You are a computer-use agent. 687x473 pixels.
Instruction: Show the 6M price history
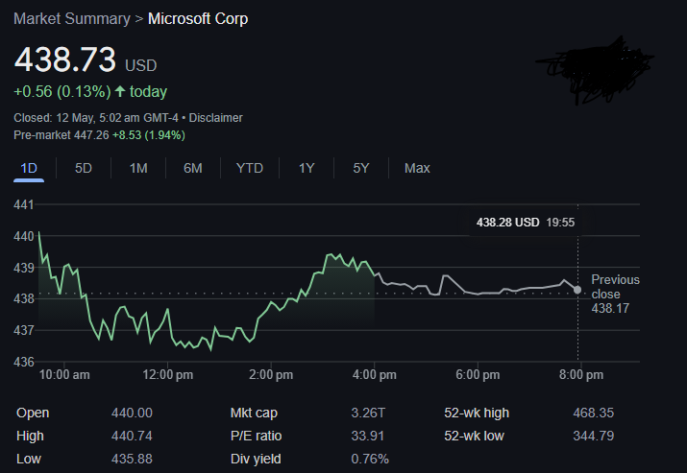tap(193, 169)
